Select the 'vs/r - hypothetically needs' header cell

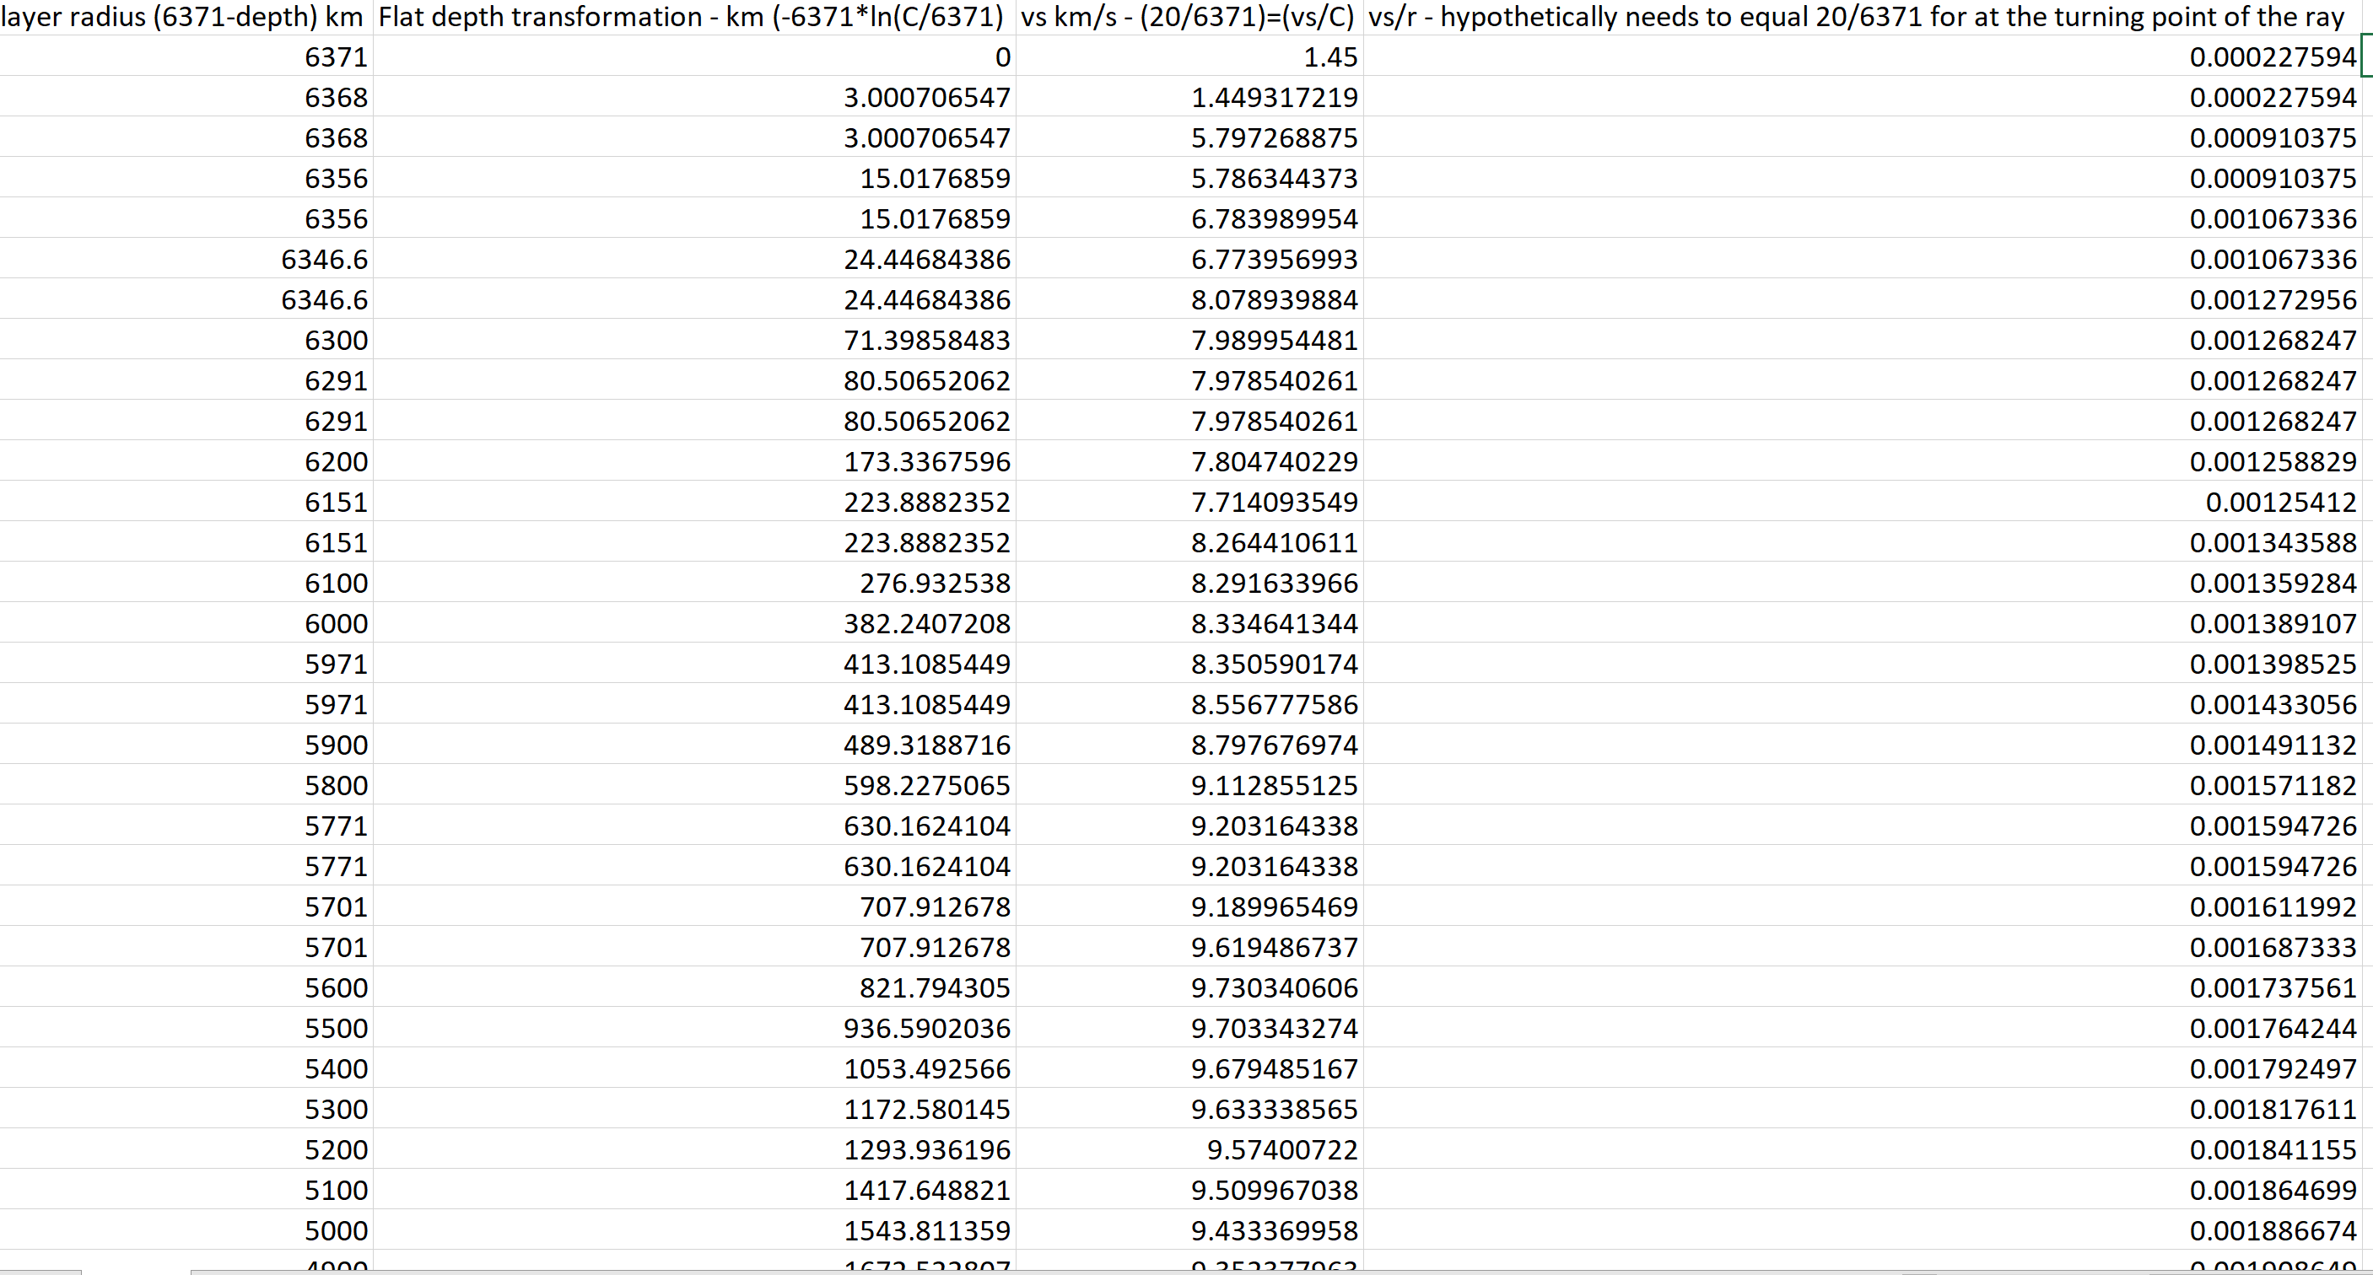click(1861, 17)
